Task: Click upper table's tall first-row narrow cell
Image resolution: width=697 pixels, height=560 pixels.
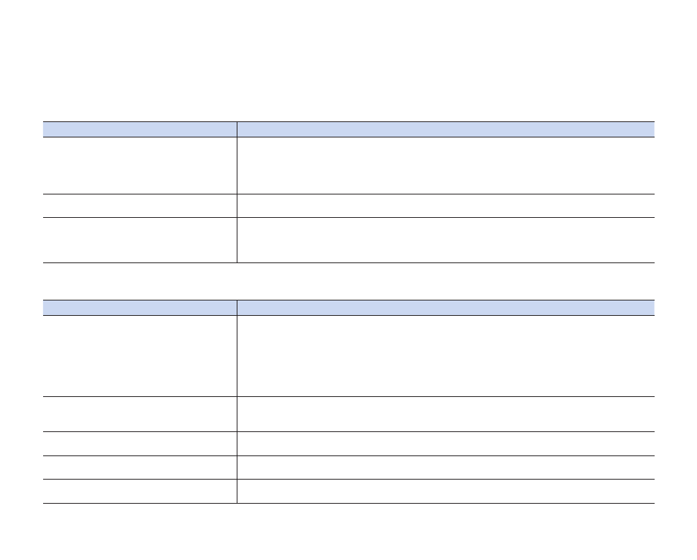Action: pos(140,165)
